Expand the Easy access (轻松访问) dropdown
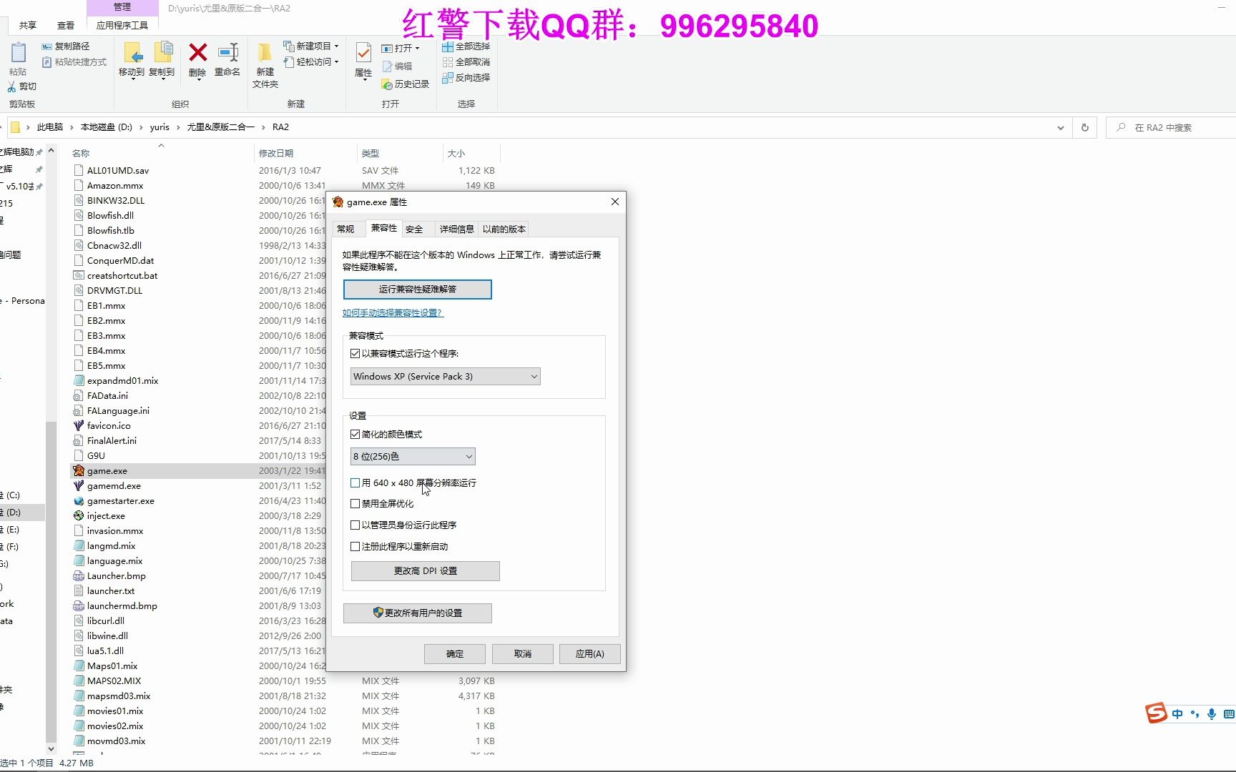 click(x=336, y=62)
